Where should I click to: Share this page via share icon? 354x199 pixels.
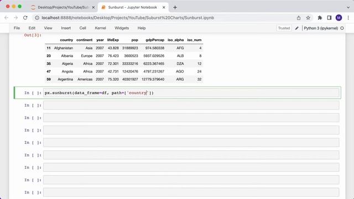point(299,18)
